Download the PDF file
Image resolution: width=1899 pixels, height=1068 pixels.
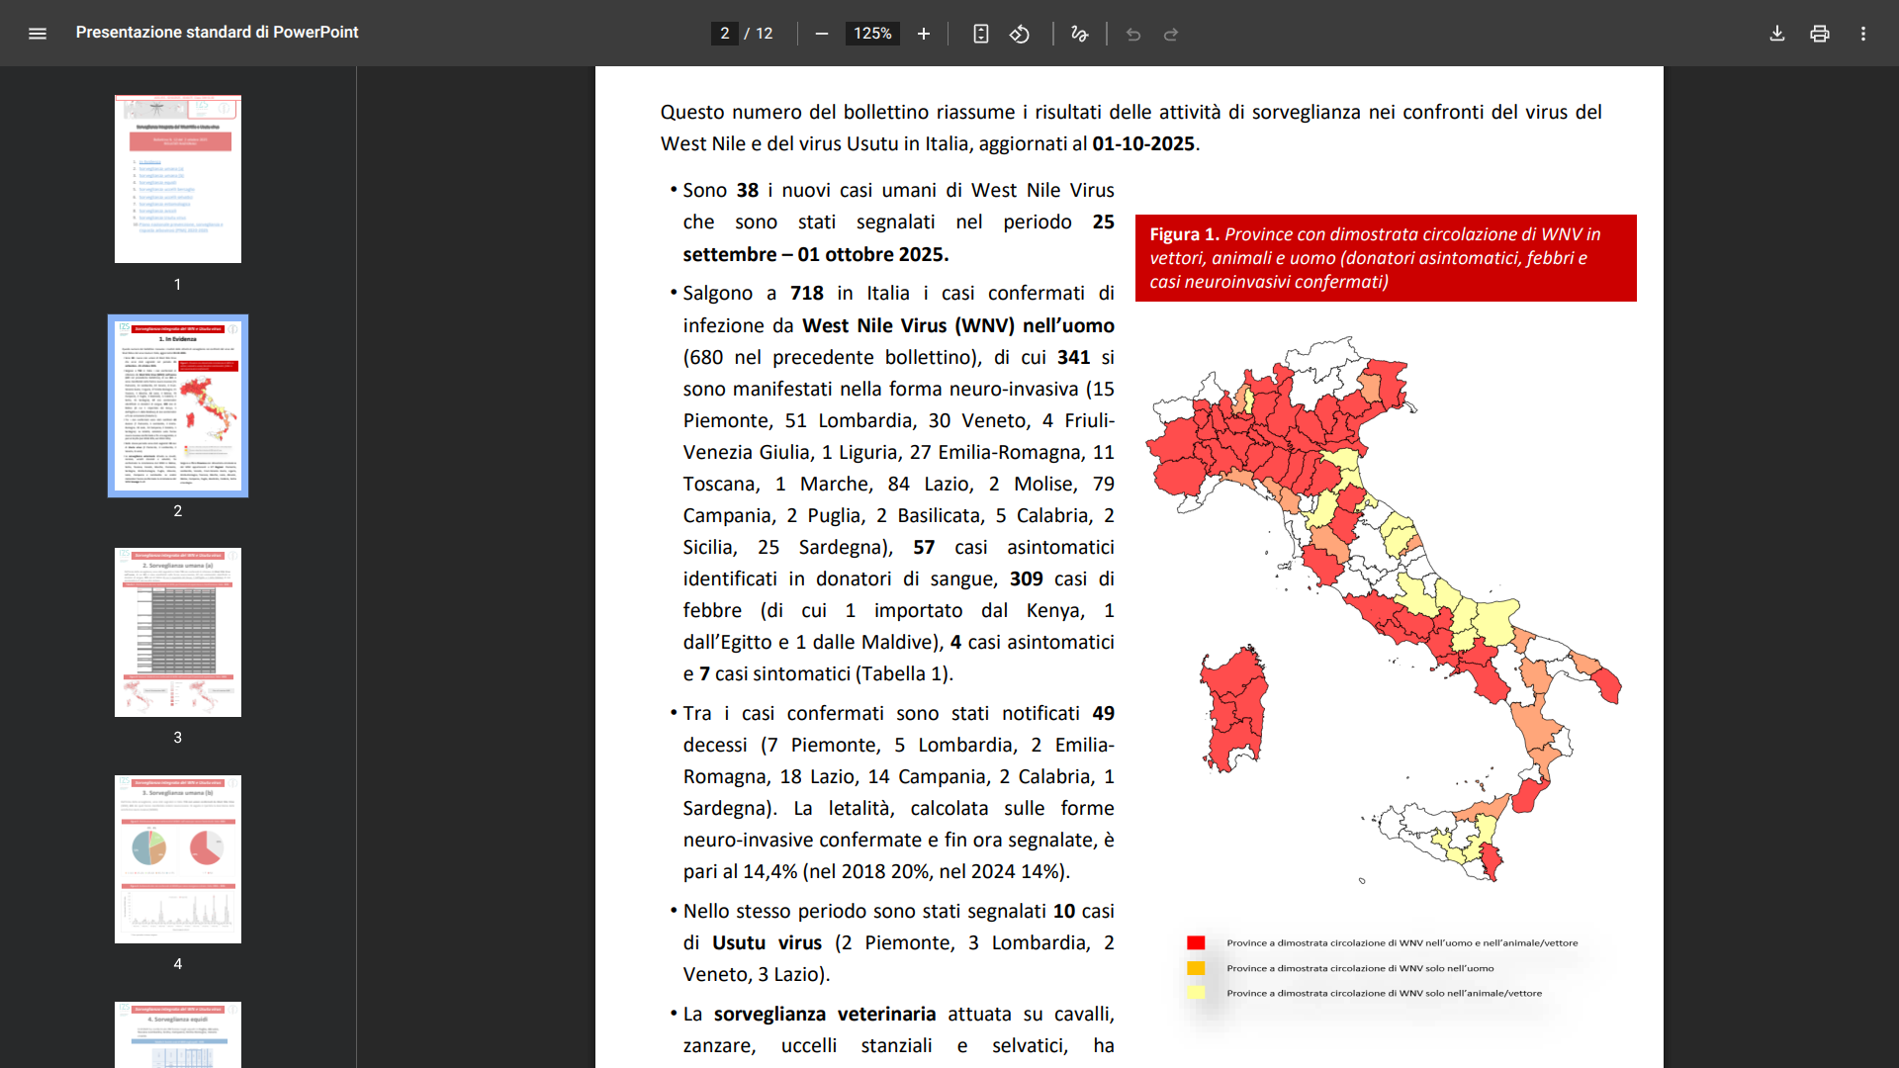pos(1776,34)
